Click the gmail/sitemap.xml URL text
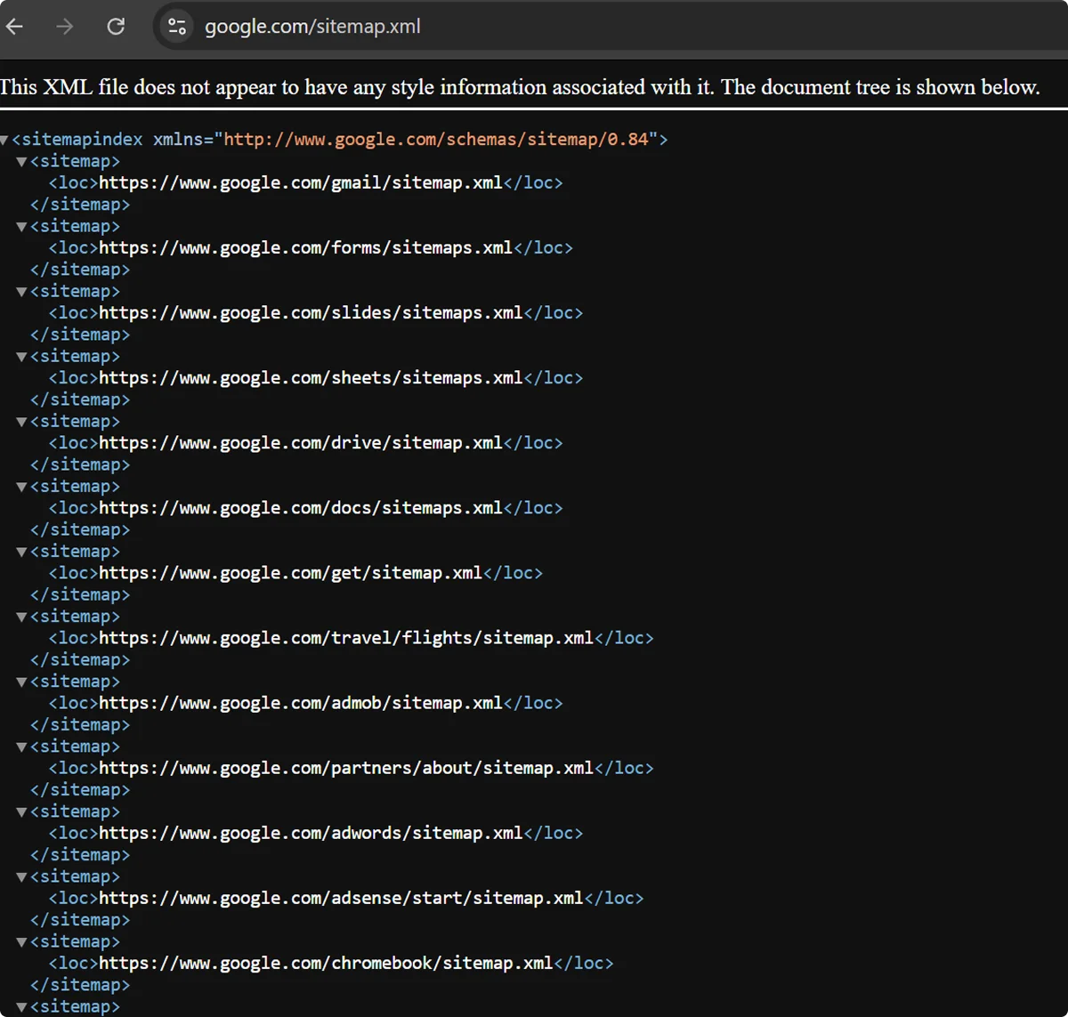The height and width of the screenshot is (1017, 1068). click(x=301, y=182)
